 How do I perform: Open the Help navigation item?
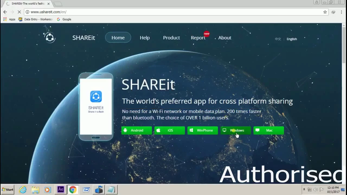coord(145,38)
